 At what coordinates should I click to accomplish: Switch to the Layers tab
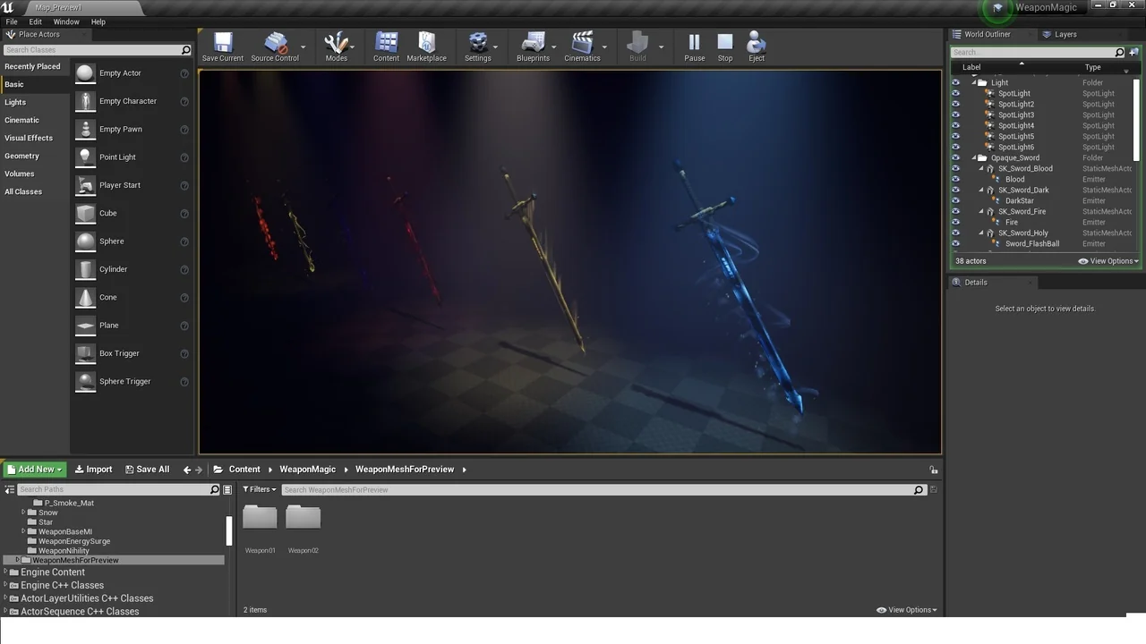pos(1065,34)
